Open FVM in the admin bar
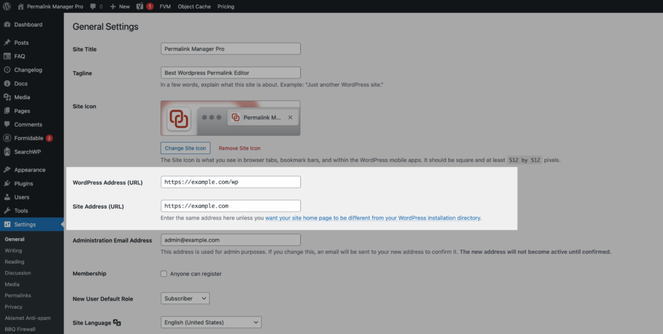The width and height of the screenshot is (663, 334). [x=165, y=6]
